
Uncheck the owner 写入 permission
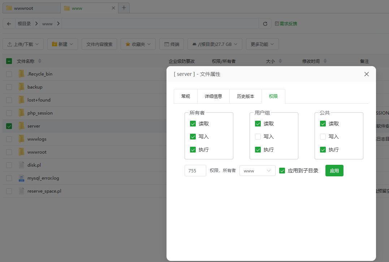[193, 137]
